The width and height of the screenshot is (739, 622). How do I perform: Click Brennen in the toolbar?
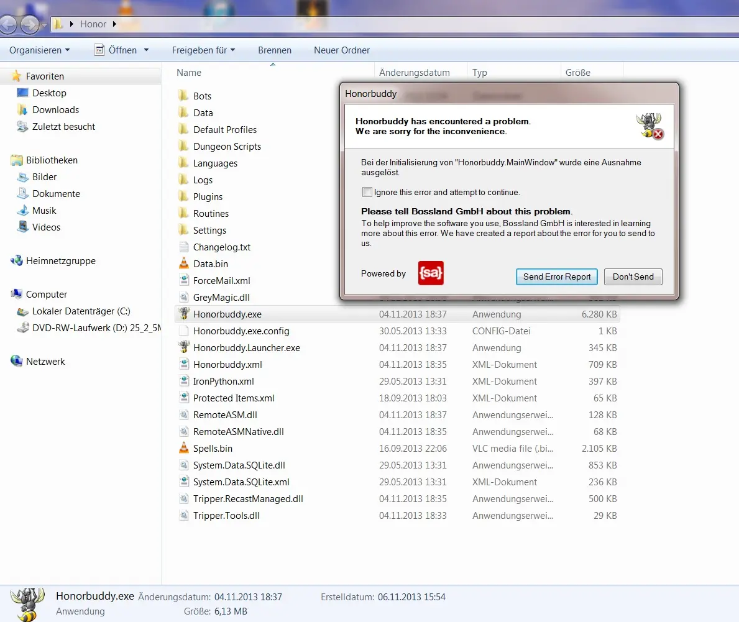pyautogui.click(x=275, y=50)
